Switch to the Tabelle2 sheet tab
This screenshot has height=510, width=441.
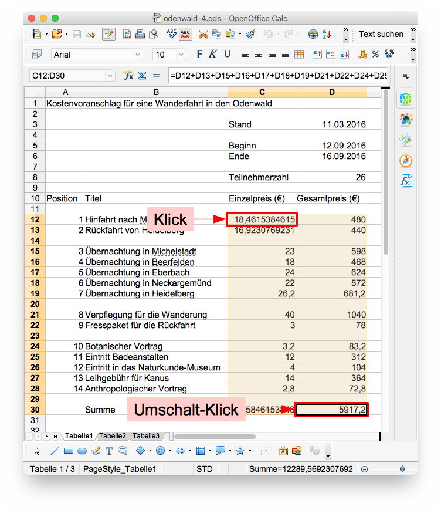[113, 436]
